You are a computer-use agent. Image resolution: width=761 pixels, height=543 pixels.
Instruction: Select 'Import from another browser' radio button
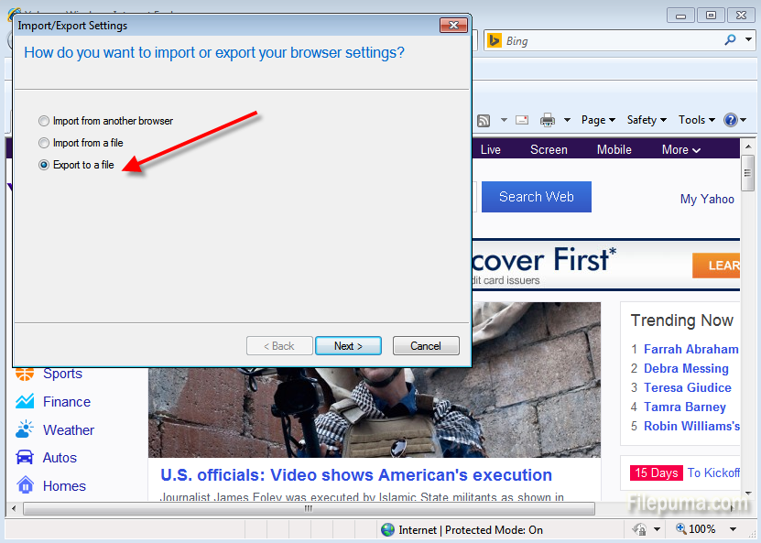pos(44,121)
